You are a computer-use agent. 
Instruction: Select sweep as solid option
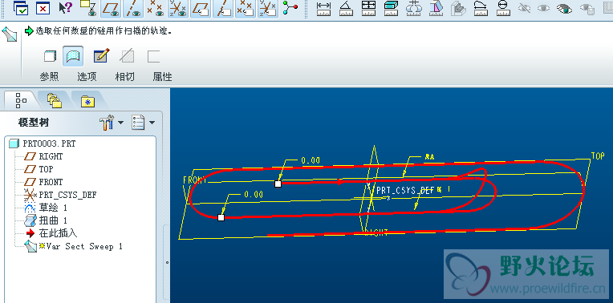click(x=50, y=57)
